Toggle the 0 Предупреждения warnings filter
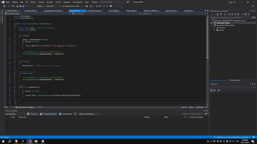257x144 pixels. click(x=48, y=114)
